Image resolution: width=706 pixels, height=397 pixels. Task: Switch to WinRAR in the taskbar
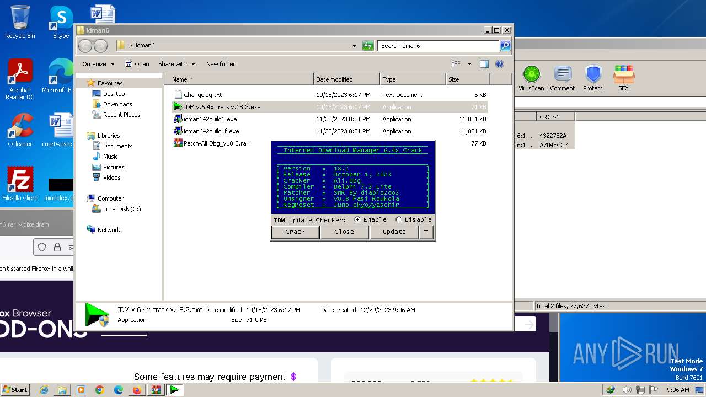pos(156,390)
